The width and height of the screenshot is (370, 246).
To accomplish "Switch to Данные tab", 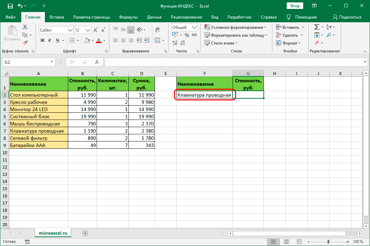I will point(154,17).
